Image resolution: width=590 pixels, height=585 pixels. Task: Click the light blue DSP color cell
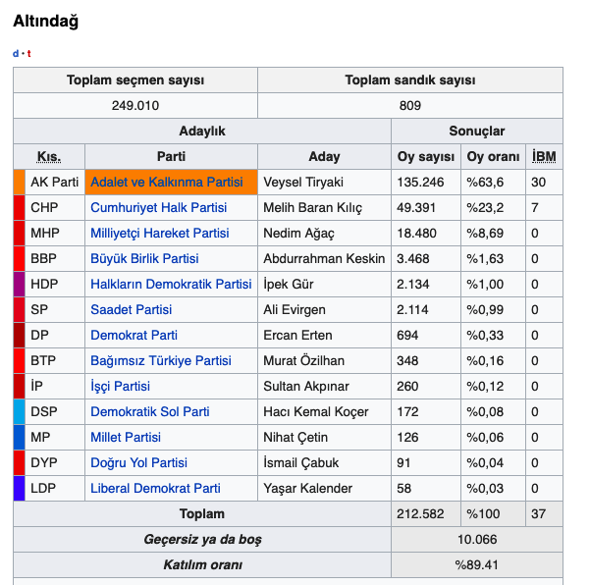19,412
